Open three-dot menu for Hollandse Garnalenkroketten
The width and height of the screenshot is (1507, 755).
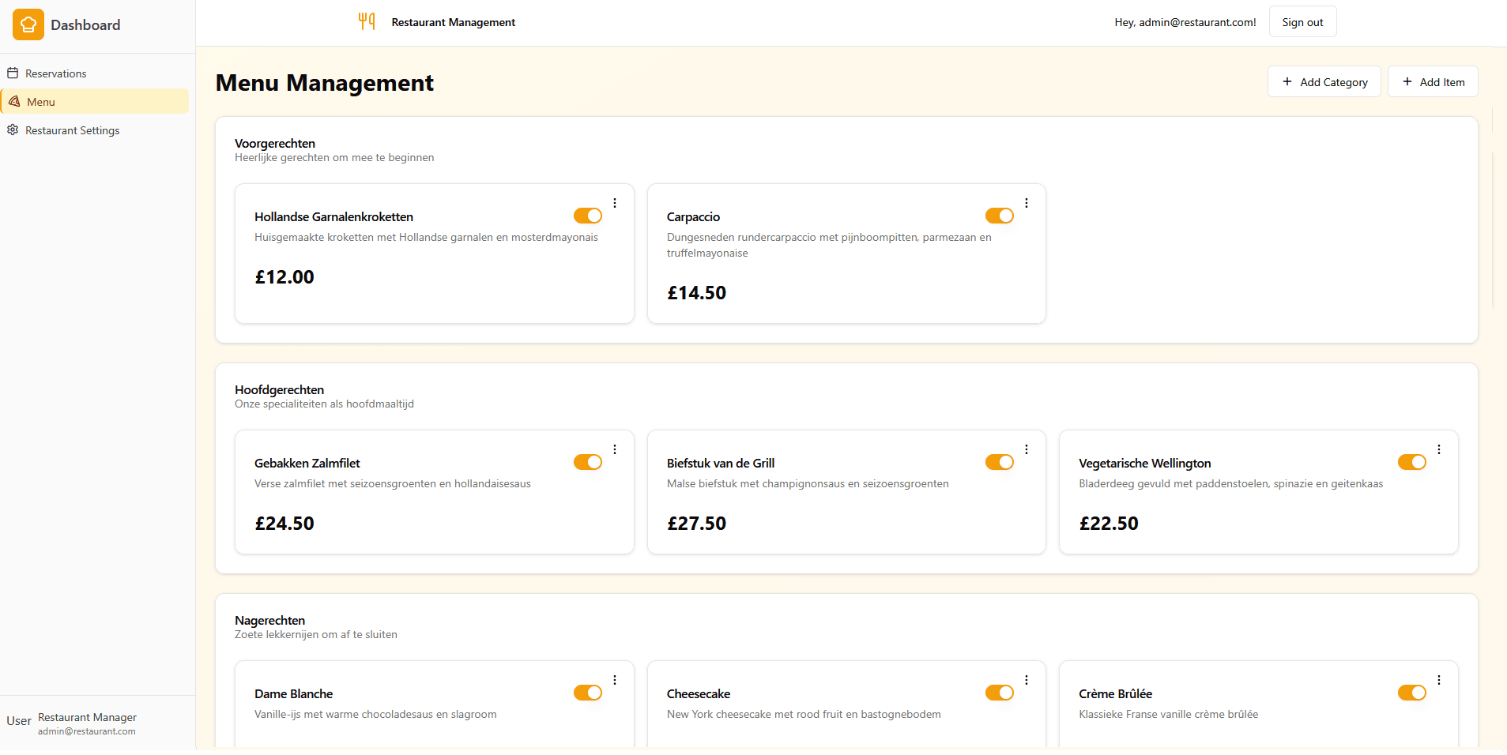pos(614,203)
